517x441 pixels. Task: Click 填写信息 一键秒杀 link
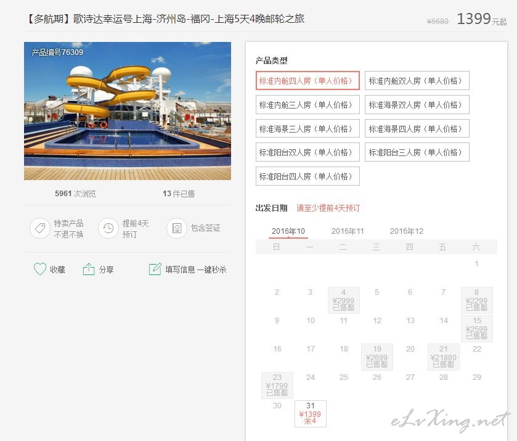(195, 270)
